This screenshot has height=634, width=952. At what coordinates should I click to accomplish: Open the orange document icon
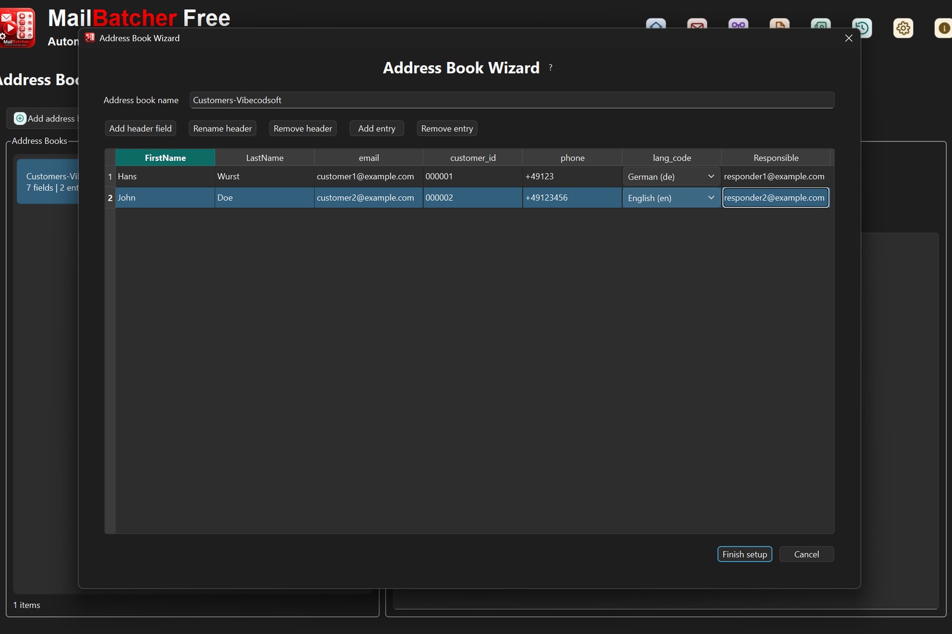tap(779, 24)
